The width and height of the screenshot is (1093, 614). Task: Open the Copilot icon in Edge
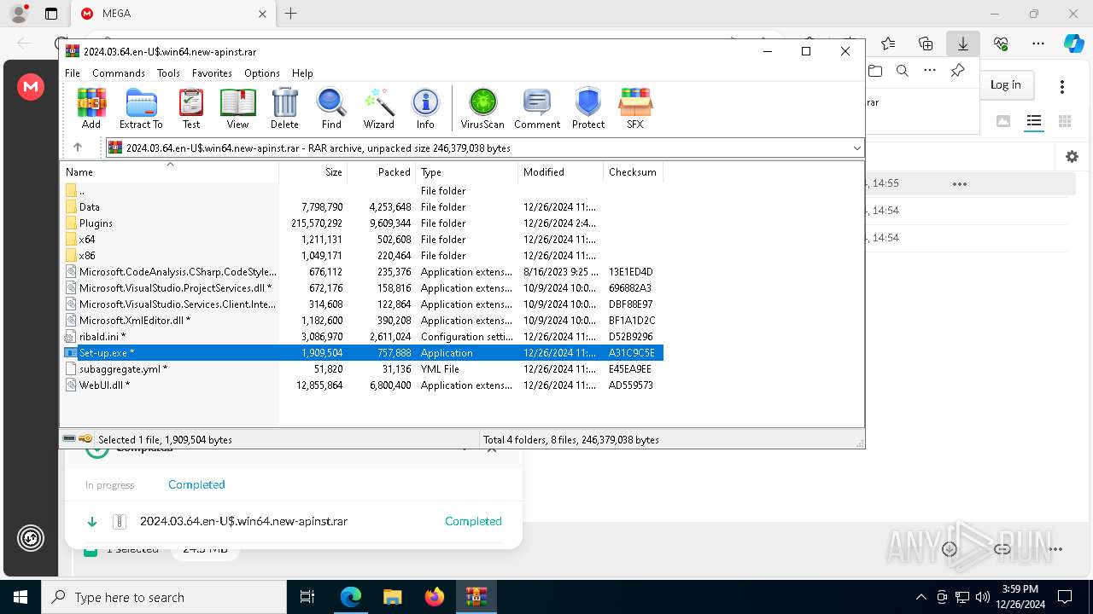point(1073,43)
